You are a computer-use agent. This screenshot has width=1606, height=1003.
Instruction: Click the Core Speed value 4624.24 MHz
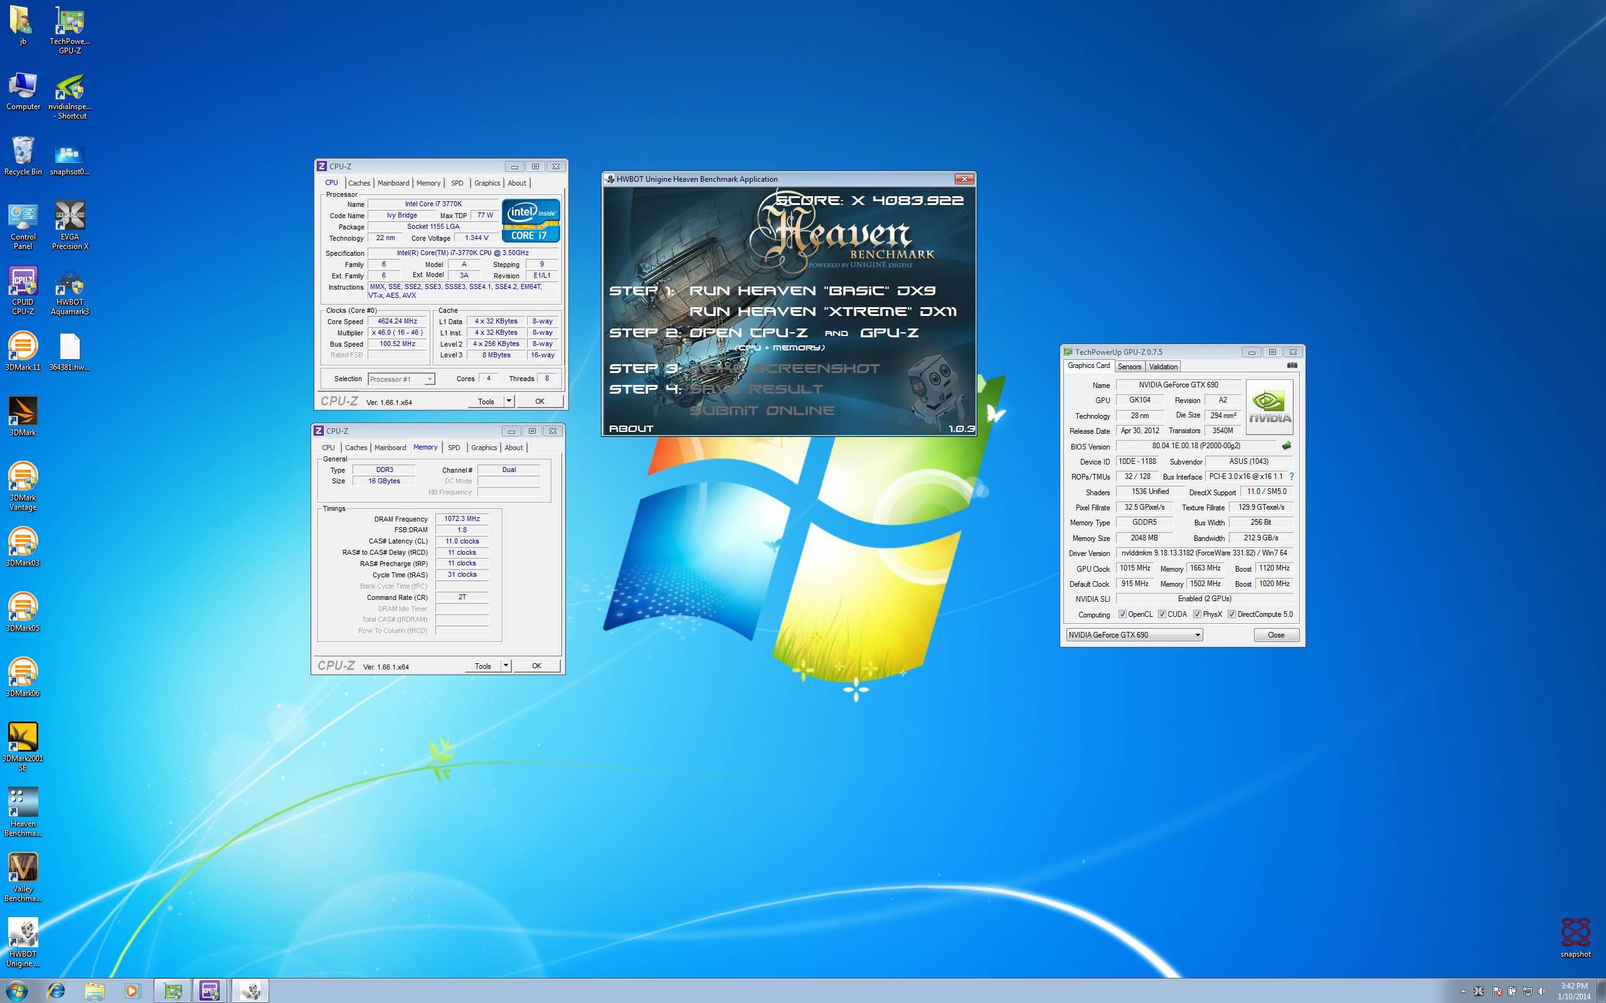click(x=397, y=321)
